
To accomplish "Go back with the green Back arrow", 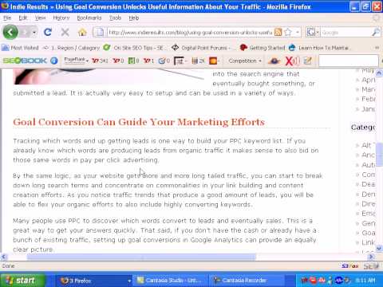I will (x=10, y=32).
